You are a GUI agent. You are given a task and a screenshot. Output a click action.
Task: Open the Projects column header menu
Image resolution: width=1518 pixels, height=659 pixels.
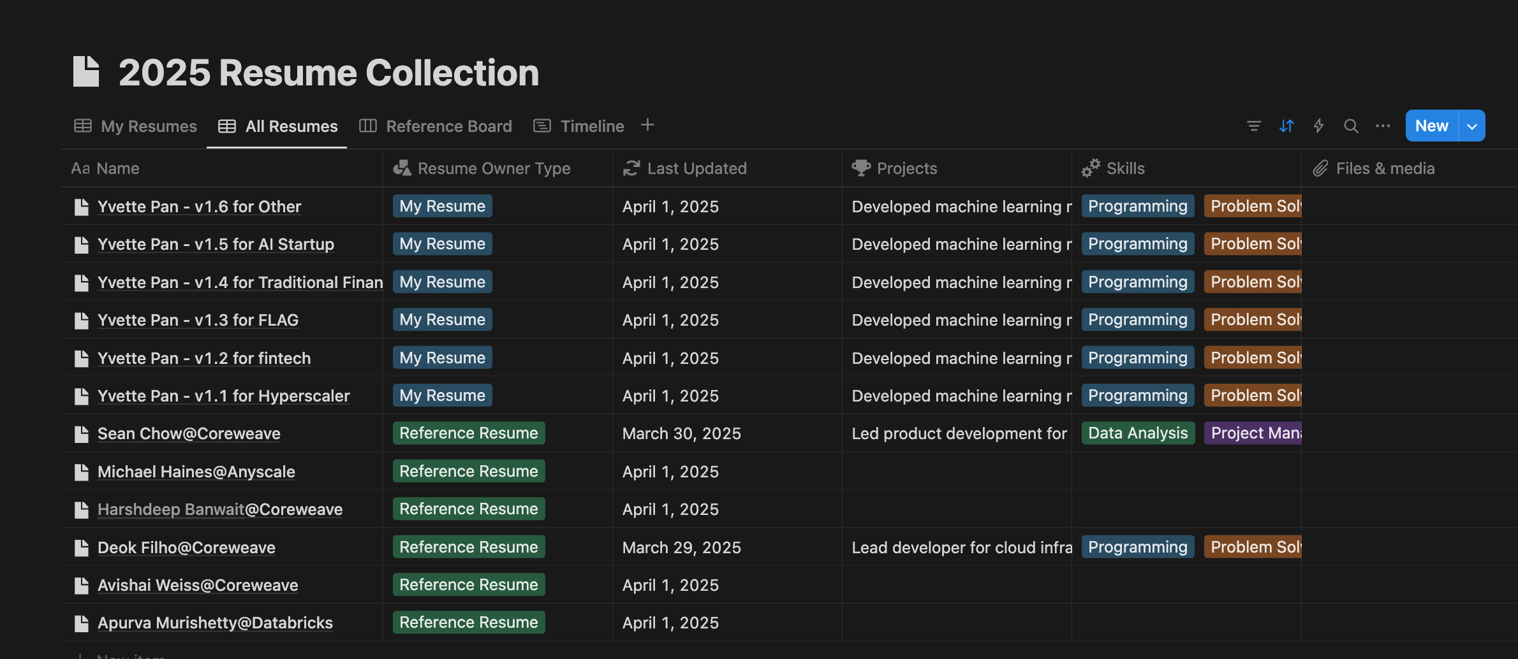[x=957, y=168]
